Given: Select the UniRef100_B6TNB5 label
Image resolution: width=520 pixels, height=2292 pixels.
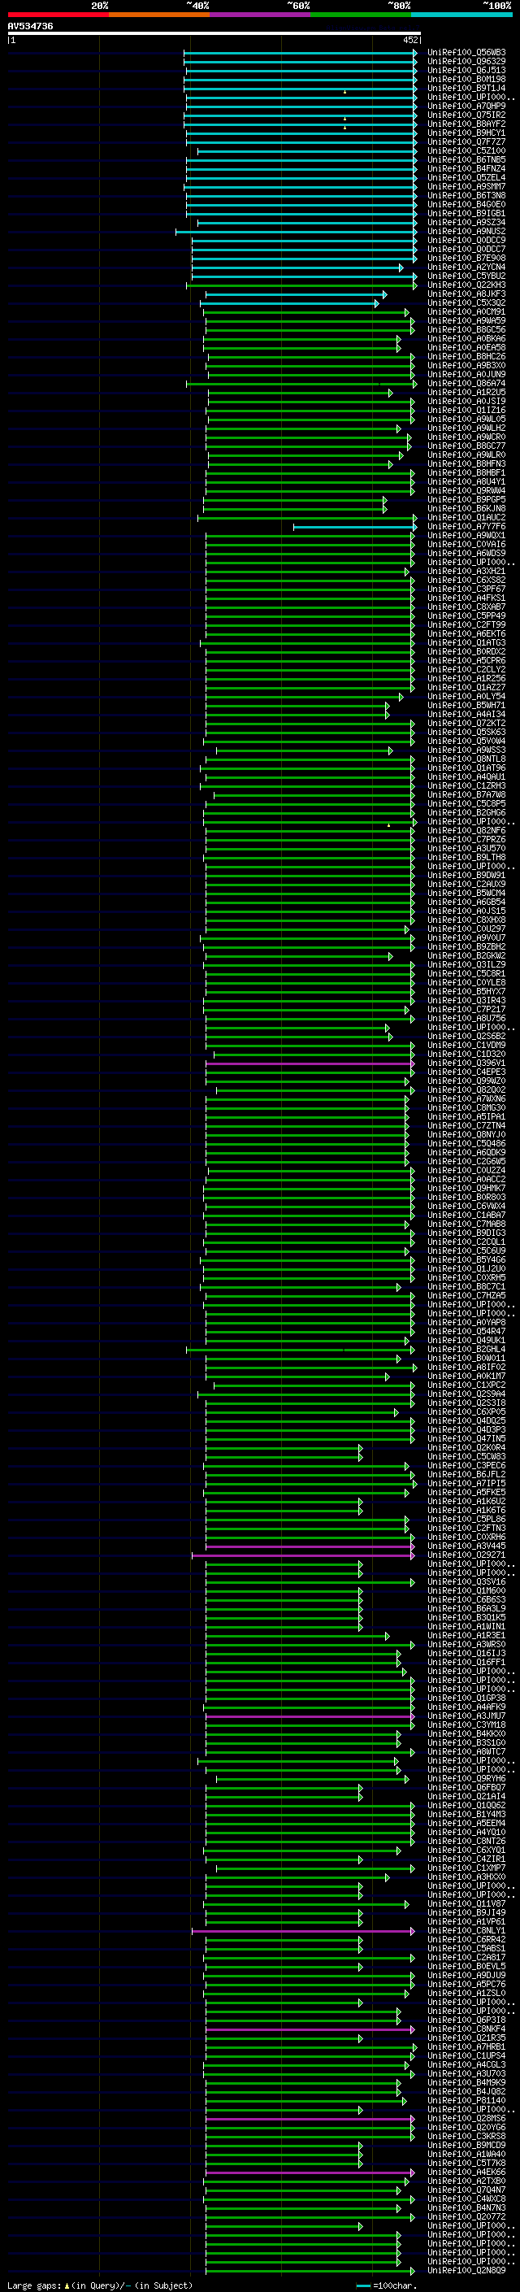Looking at the screenshot, I should (x=466, y=160).
